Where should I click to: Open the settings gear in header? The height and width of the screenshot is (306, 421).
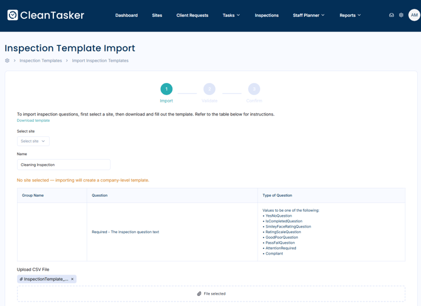pos(402,15)
